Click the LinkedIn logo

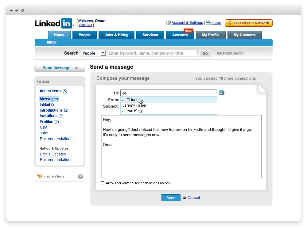(54, 23)
